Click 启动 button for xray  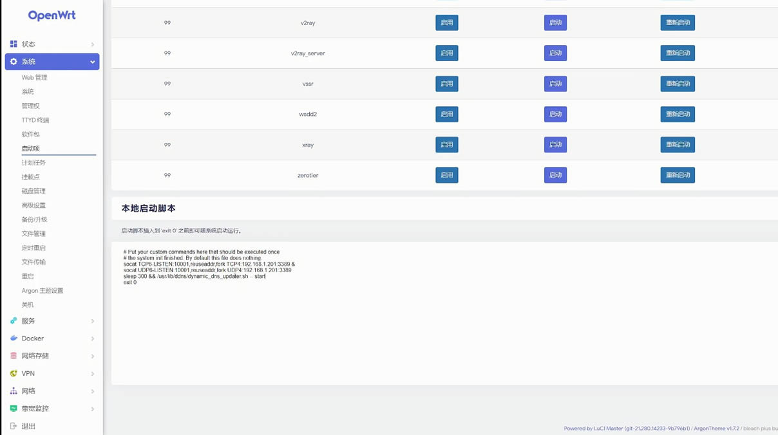coord(555,145)
